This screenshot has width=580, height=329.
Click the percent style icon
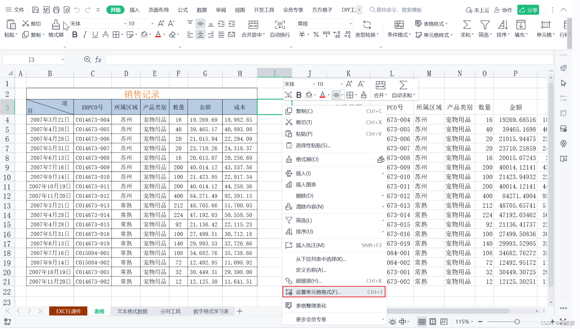click(x=316, y=35)
